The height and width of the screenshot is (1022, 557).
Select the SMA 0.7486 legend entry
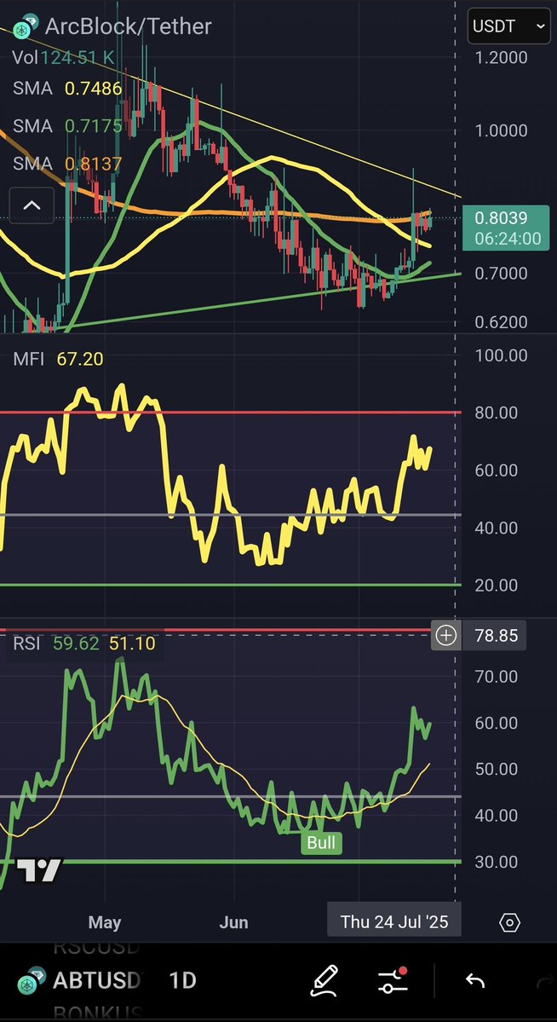click(67, 88)
